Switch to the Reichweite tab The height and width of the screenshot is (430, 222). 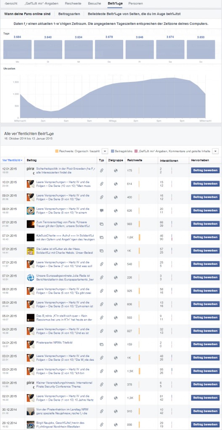click(x=73, y=4)
